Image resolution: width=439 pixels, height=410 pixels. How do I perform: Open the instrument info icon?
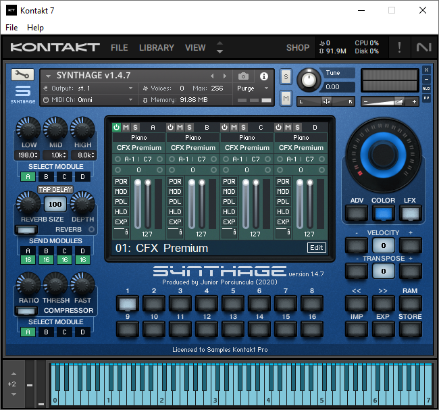(x=263, y=76)
